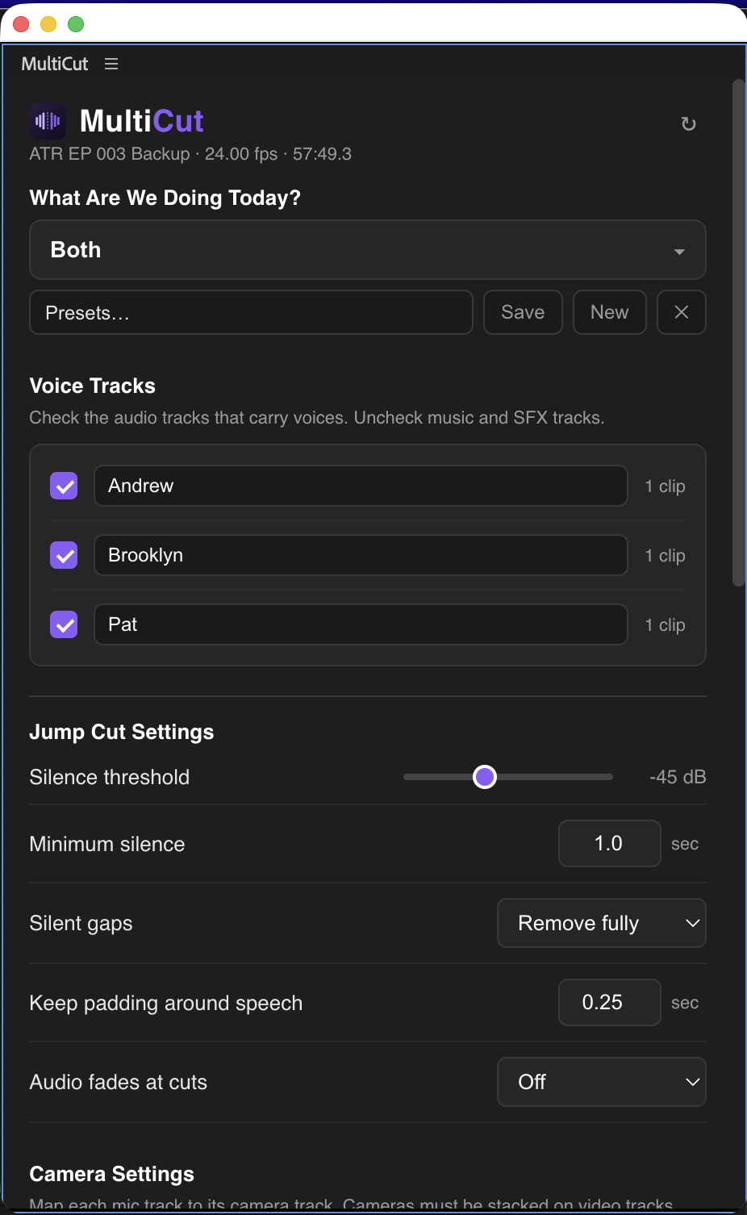This screenshot has height=1215, width=747.
Task: Click the Voice Tracks heading
Action: [x=93, y=386]
